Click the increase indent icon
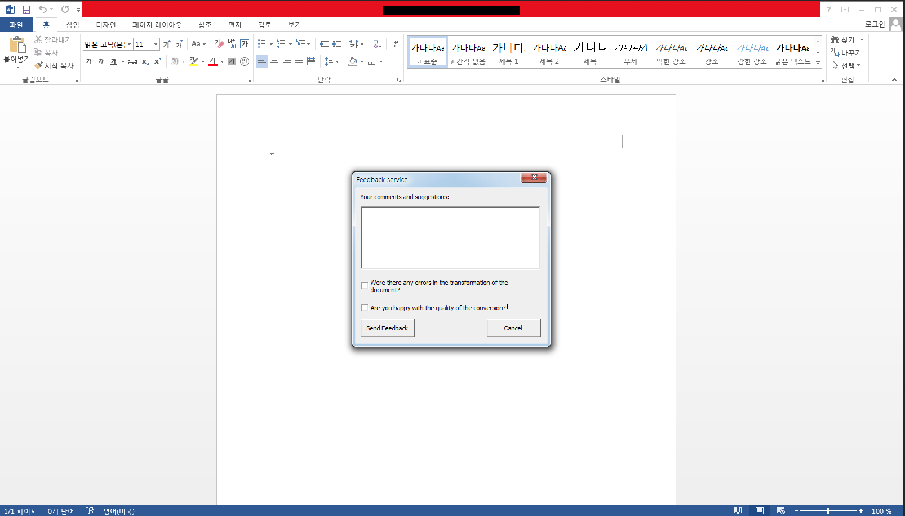The image size is (905, 516). pos(336,44)
